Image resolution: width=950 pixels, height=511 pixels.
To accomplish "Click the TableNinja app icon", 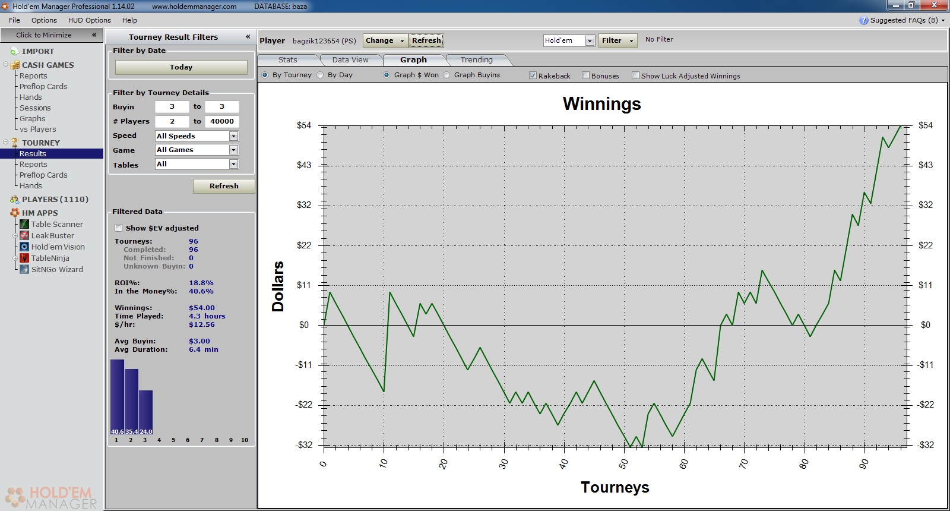I will coord(24,258).
